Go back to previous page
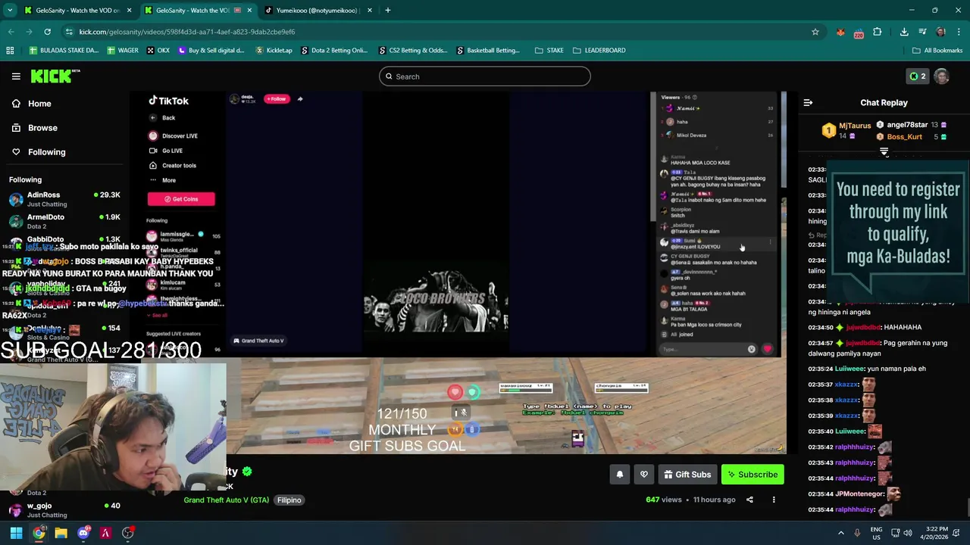This screenshot has width=970, height=545. pos(11,32)
